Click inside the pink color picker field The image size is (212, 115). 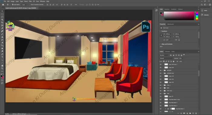pyautogui.click(x=179, y=16)
